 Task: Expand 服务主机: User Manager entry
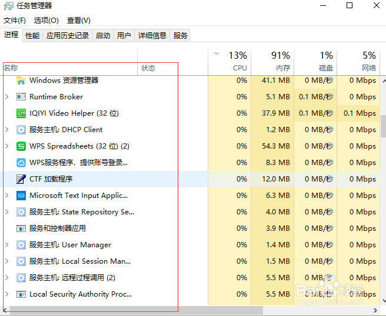pyautogui.click(x=7, y=245)
